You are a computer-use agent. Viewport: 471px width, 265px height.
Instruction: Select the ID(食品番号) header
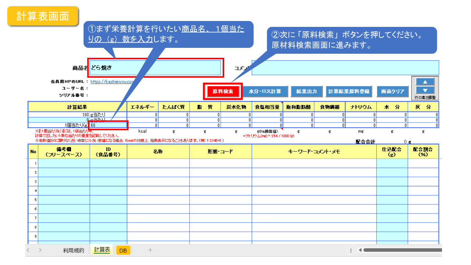coord(108,151)
